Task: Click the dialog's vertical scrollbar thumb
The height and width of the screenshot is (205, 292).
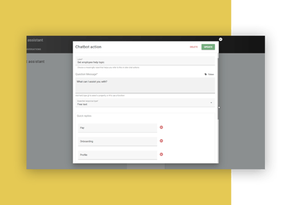Action: (218, 89)
